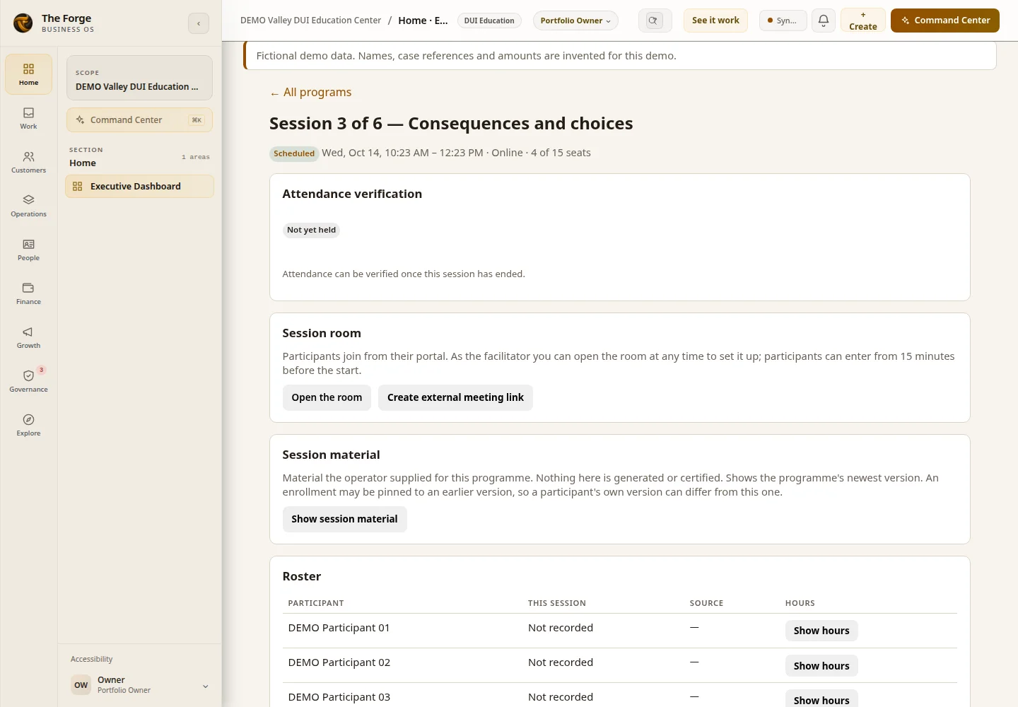Go to Customers in sidebar
The image size is (1018, 707).
pyautogui.click(x=28, y=162)
